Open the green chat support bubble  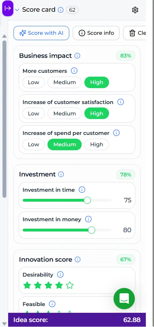click(x=124, y=299)
